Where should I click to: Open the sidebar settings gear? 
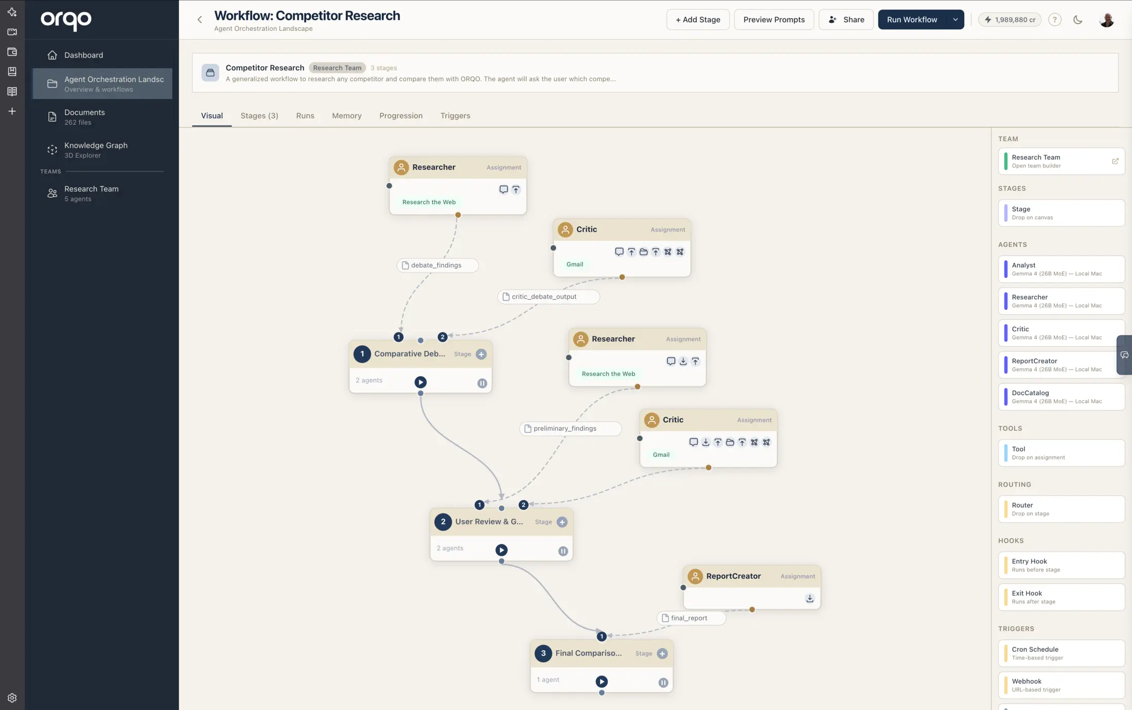[x=12, y=698]
